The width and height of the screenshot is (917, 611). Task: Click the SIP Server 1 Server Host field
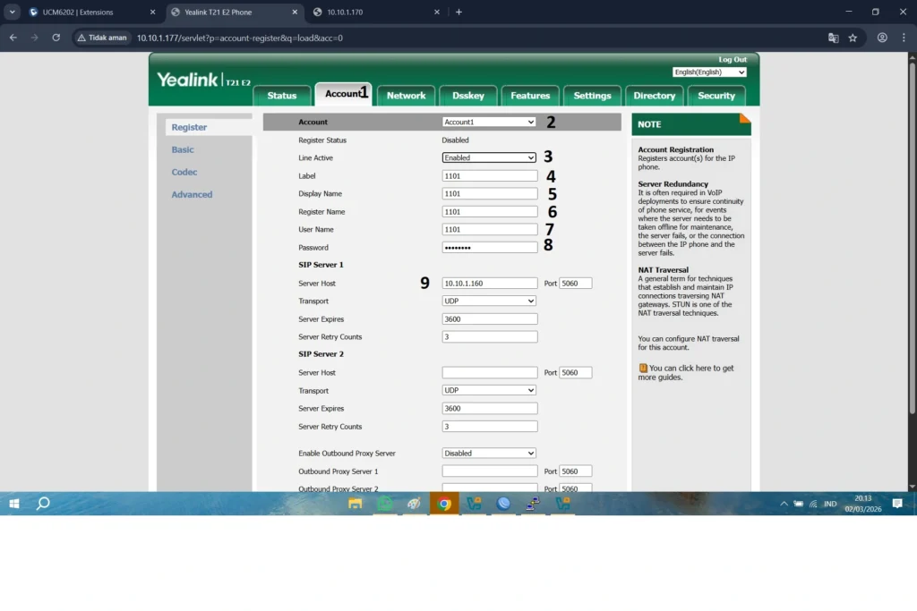pyautogui.click(x=489, y=283)
